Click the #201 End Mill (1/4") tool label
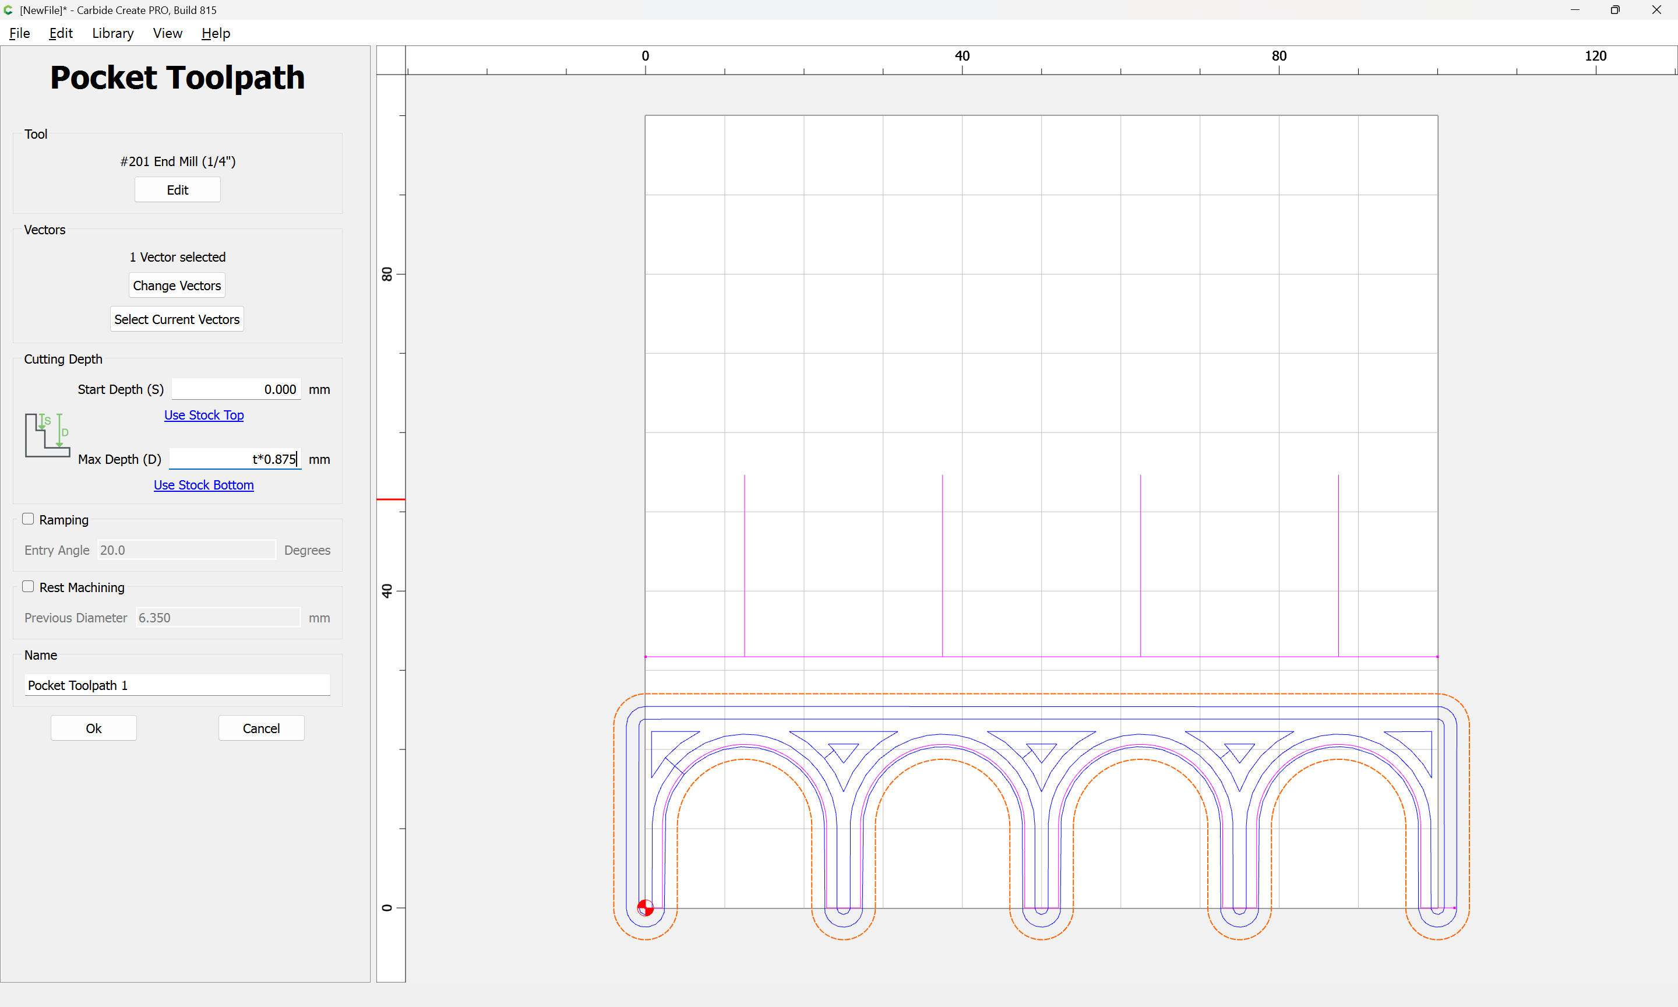This screenshot has height=1007, width=1678. point(178,161)
